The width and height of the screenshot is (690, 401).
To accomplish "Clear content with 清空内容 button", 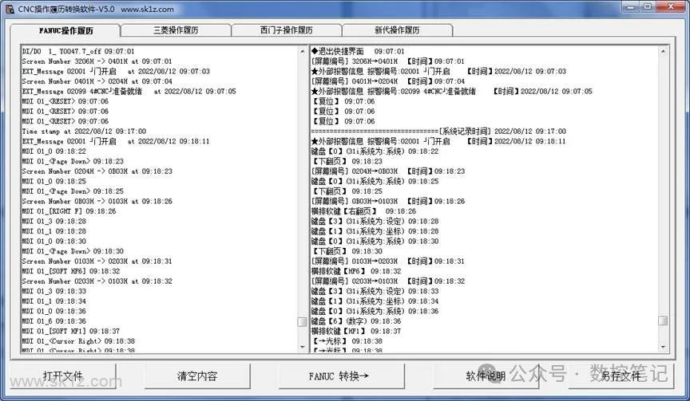I will click(197, 376).
